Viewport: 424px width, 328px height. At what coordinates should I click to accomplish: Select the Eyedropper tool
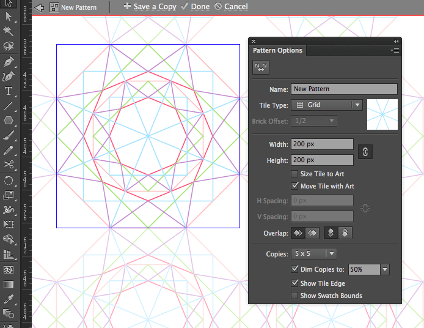point(9,299)
